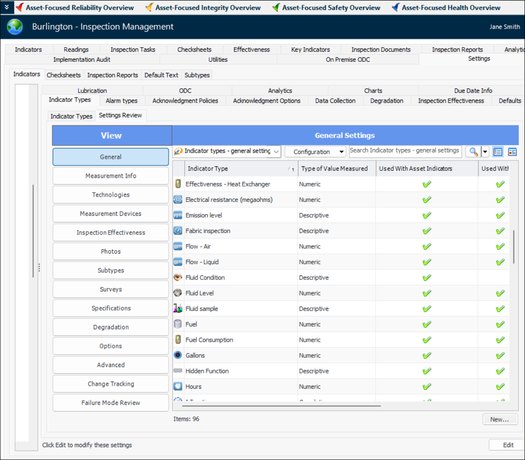Click the Fluid Condition eye icon
This screenshot has height=460, width=525.
tap(178, 277)
